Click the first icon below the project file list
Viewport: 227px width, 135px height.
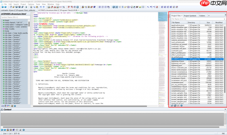172,105
